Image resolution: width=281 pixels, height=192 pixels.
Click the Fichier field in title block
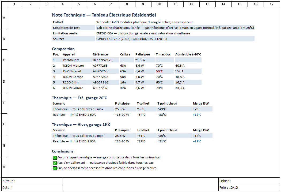[249, 181]
